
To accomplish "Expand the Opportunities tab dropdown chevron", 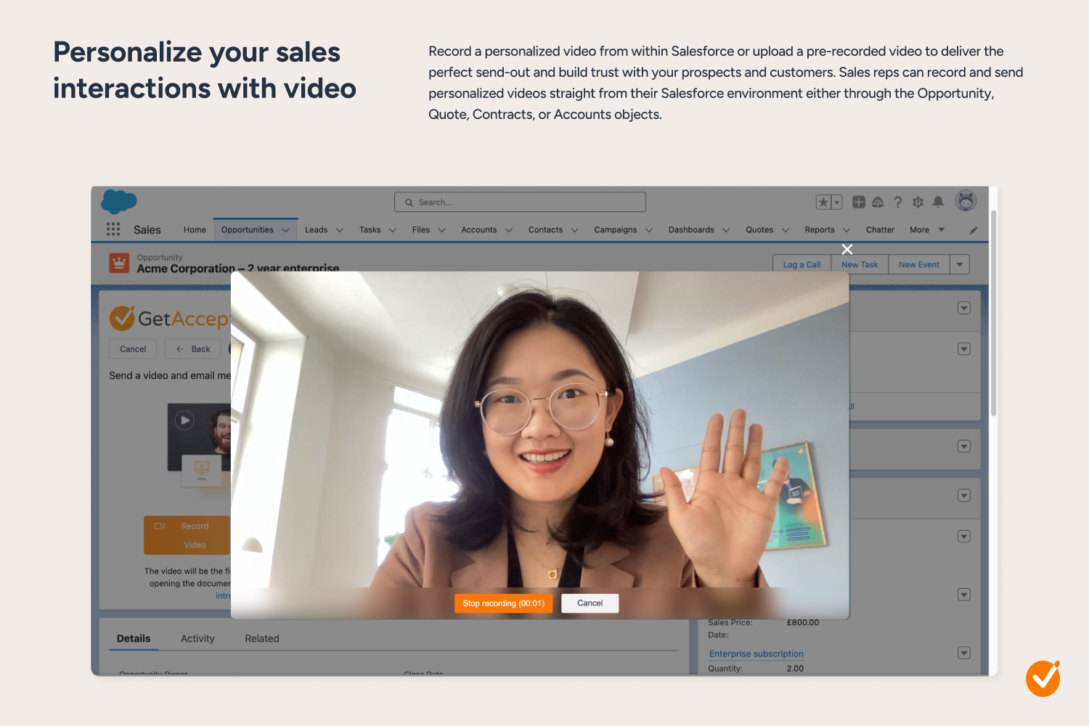I will [x=285, y=230].
